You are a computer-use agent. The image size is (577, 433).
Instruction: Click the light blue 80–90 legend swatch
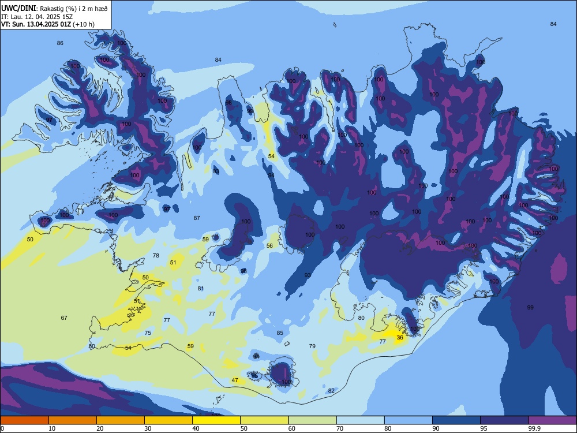pyautogui.click(x=409, y=420)
